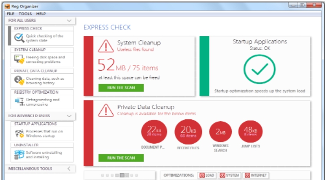Click Private Data Cleanup warning triangle icon
The image size is (327, 180).
[106, 110]
